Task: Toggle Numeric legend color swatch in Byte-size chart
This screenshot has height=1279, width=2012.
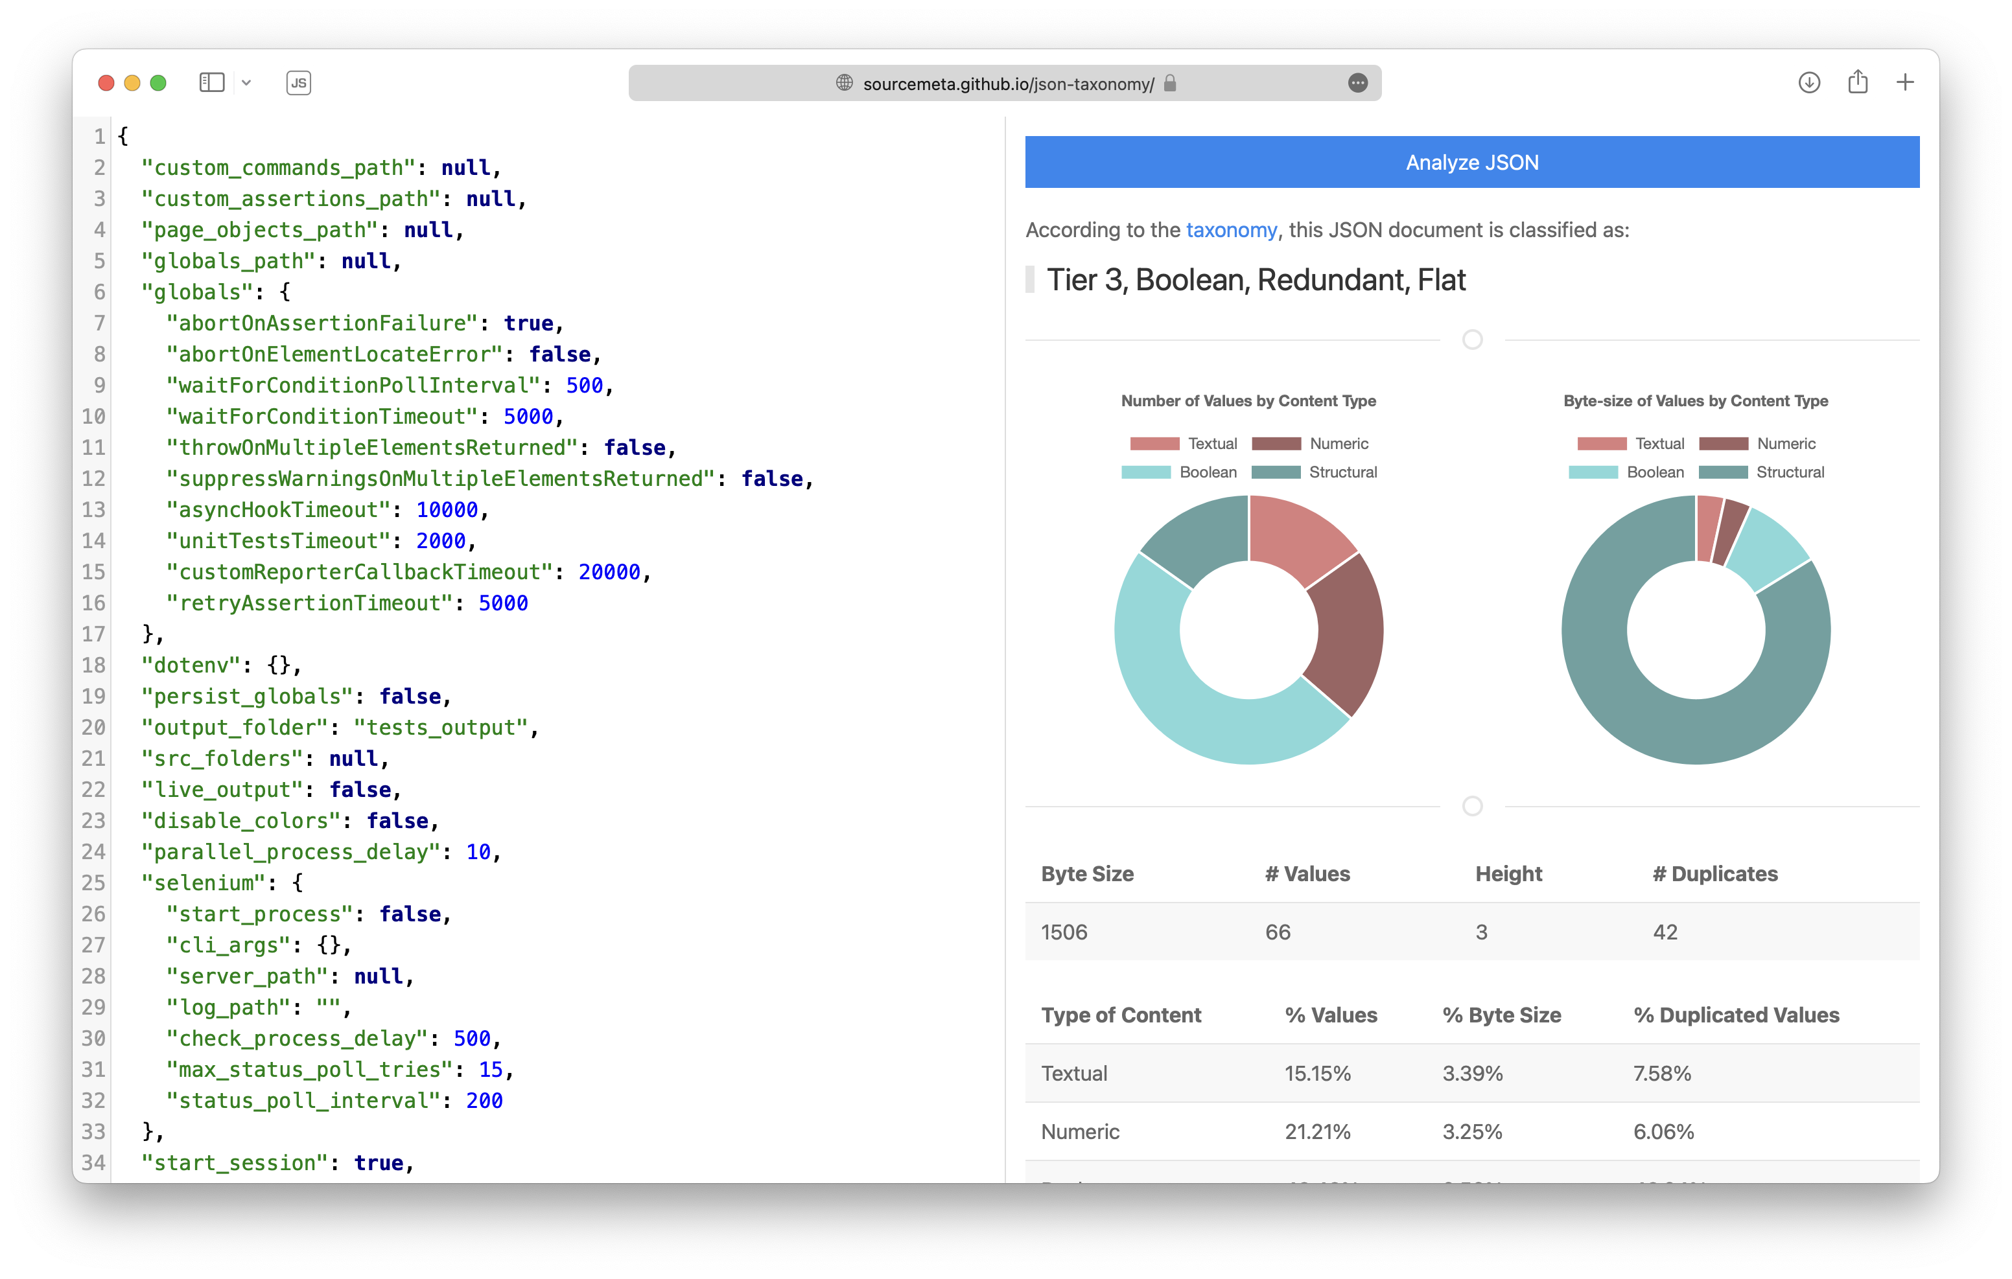Action: point(1723,444)
